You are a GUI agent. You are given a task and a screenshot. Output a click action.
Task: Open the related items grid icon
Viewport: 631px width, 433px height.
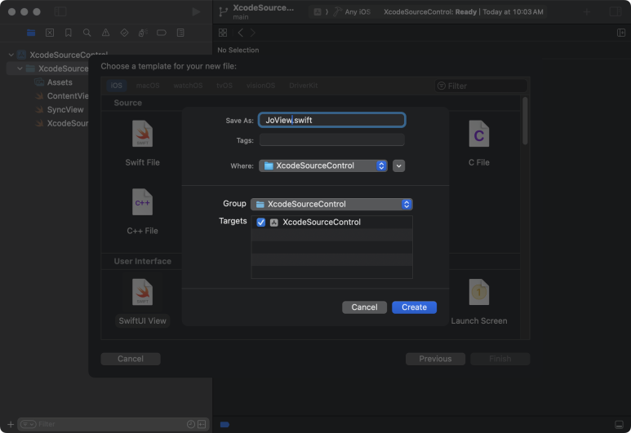click(x=223, y=33)
